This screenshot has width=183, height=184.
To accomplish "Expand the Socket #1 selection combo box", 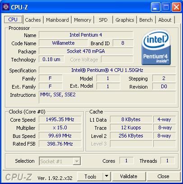I will 60,161.
